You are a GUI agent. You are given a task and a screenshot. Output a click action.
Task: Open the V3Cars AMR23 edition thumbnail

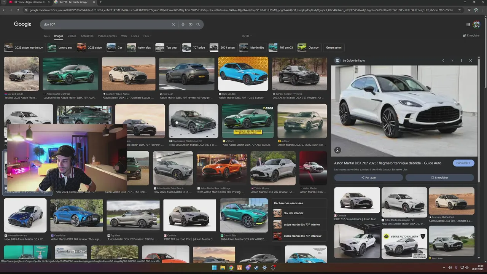coord(248,121)
